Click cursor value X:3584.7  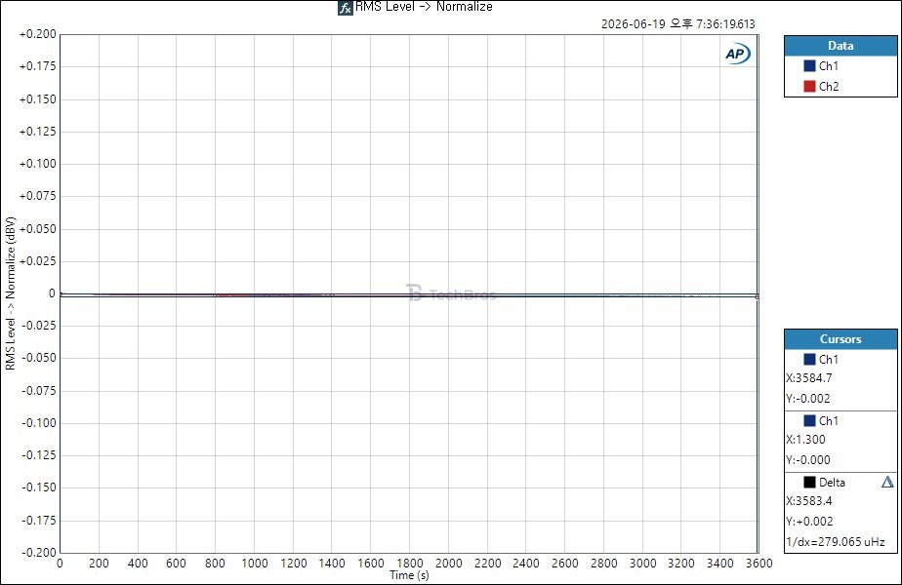click(x=809, y=378)
